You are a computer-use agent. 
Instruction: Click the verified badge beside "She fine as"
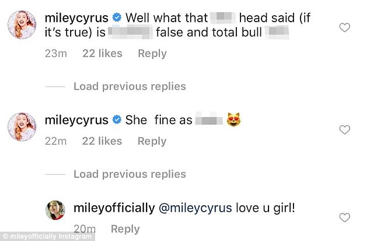point(116,120)
